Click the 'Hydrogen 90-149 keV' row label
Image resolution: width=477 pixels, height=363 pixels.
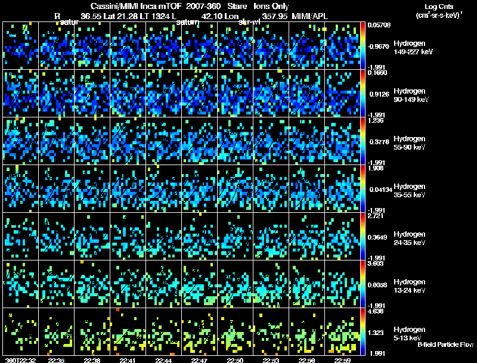click(x=411, y=95)
